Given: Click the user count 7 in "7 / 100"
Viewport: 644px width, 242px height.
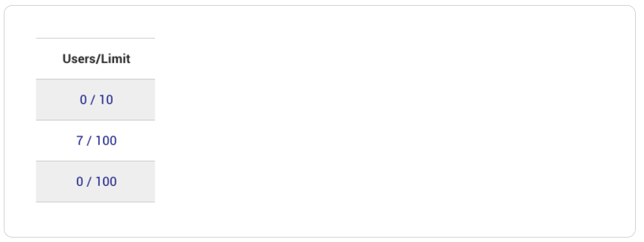Looking at the screenshot, I should pos(80,141).
